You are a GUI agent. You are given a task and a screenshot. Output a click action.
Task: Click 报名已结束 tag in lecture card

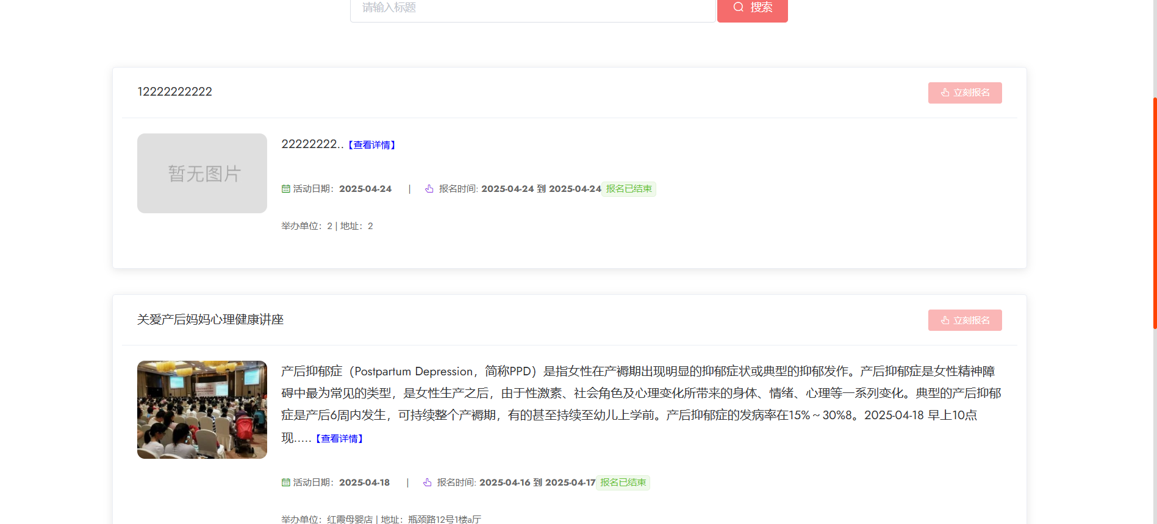pos(623,483)
